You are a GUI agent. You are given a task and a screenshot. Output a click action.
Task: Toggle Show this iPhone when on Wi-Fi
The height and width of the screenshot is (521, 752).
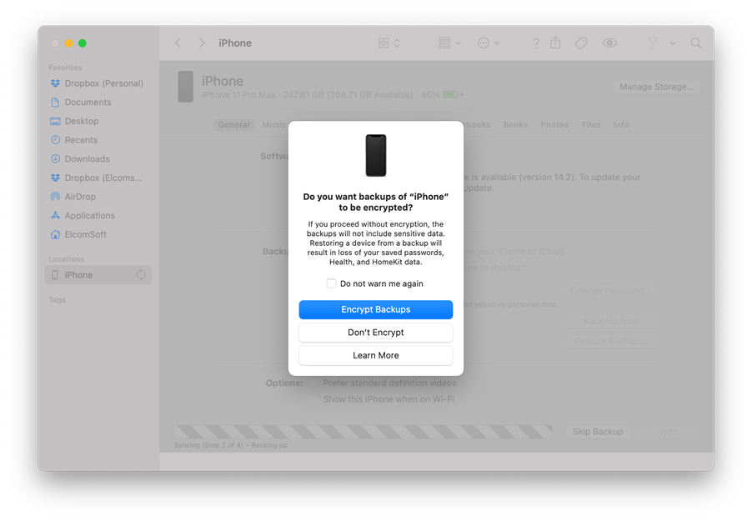(x=314, y=399)
